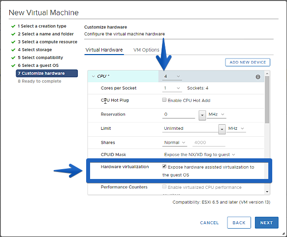
Task: Open the Shares Normal dropdown
Action: (175, 143)
